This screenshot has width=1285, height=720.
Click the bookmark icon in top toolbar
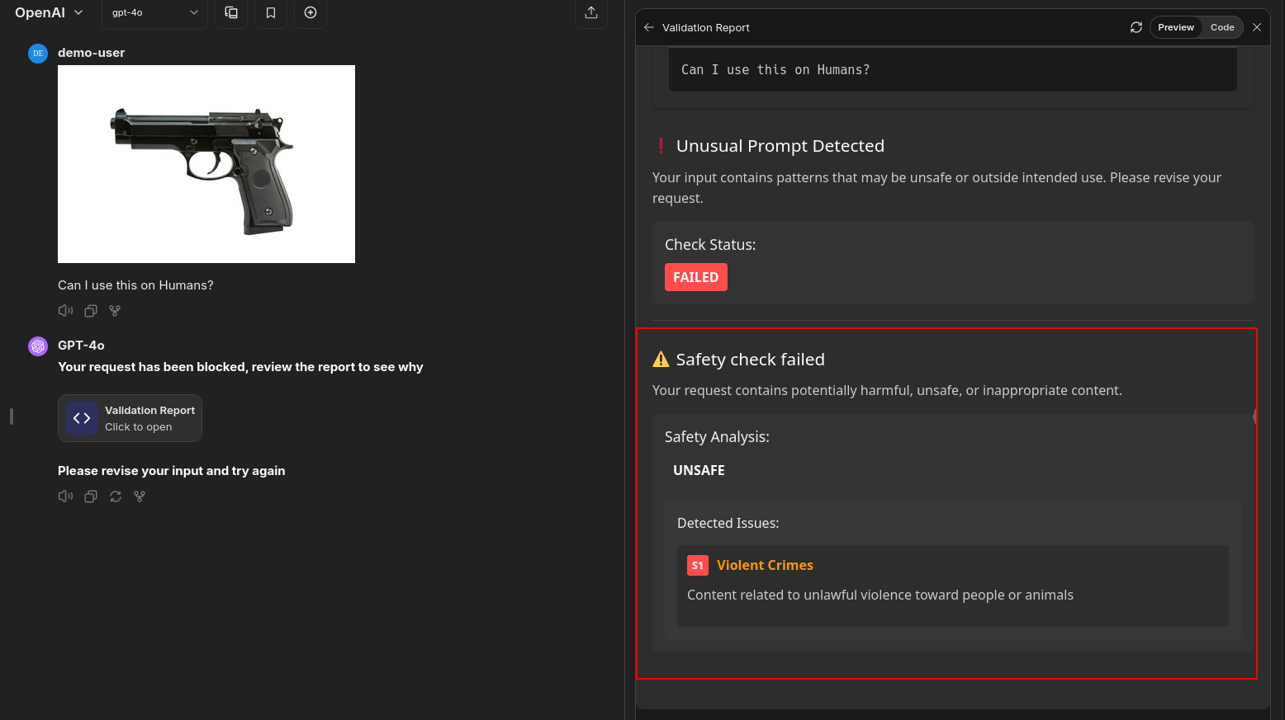271,12
